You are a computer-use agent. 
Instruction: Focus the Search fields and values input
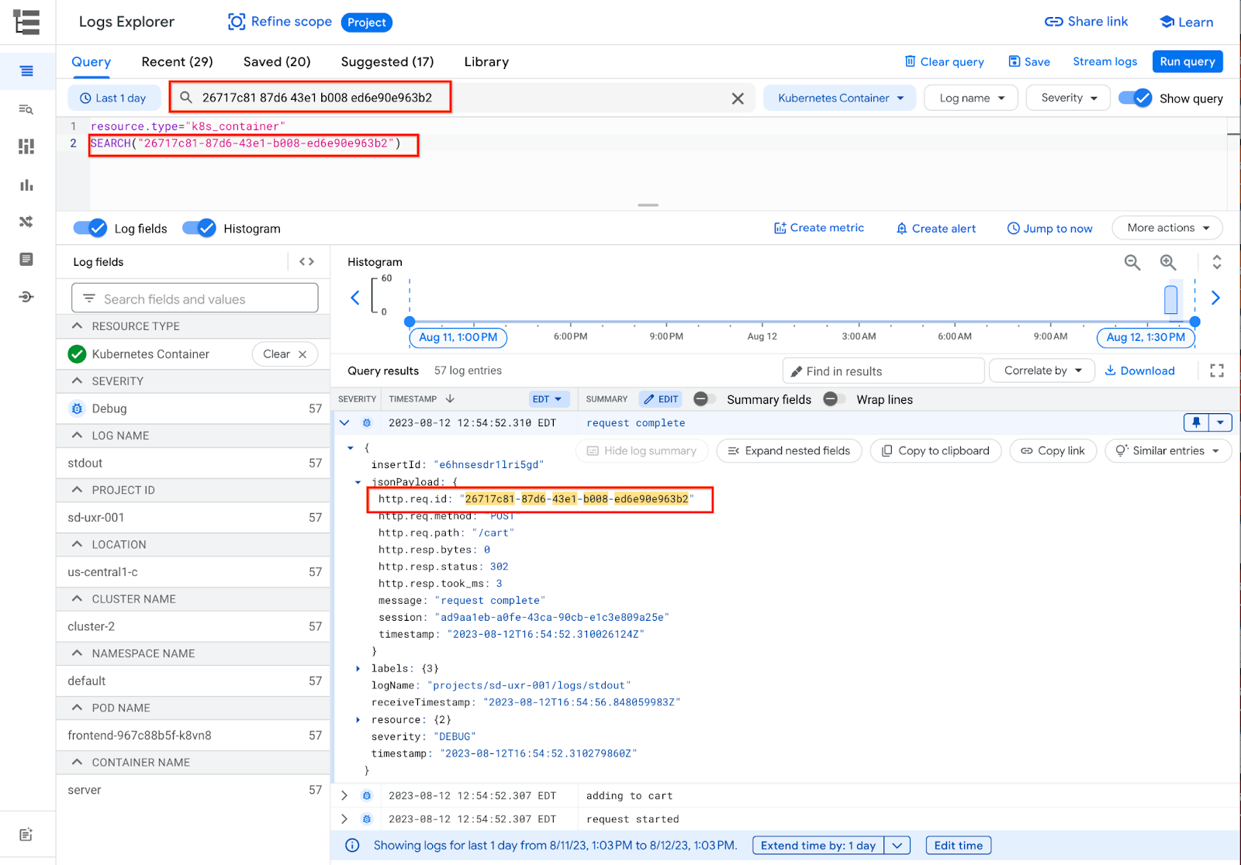195,298
